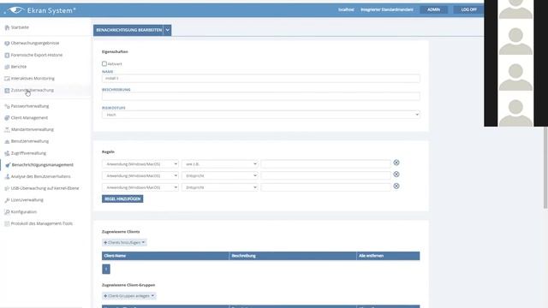The height and width of the screenshot is (308, 548).
Task: Click the Analyse des Benutzerverhaltens icon
Action: click(x=7, y=177)
